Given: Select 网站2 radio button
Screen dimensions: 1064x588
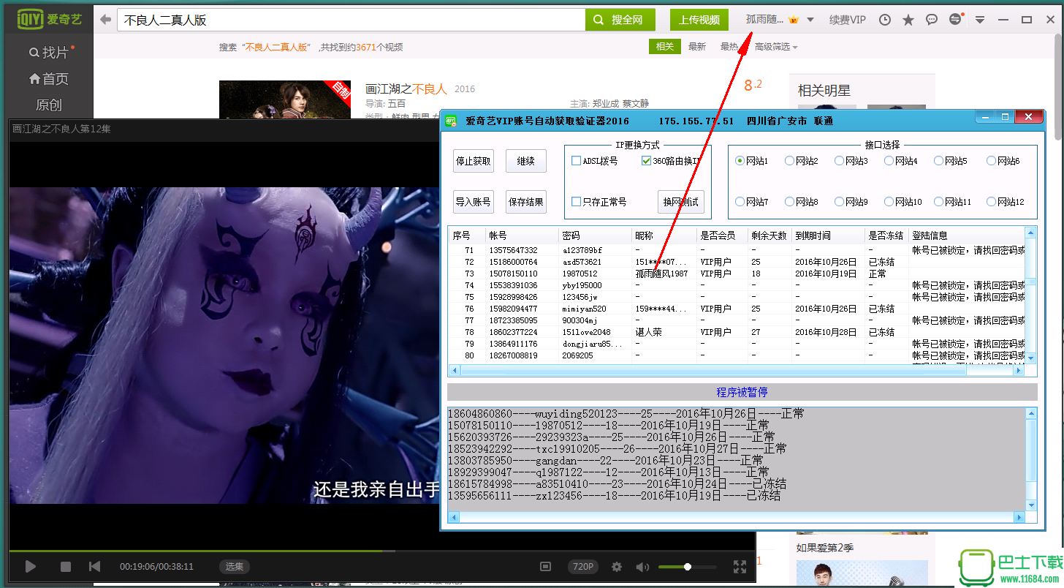Looking at the screenshot, I should click(789, 161).
